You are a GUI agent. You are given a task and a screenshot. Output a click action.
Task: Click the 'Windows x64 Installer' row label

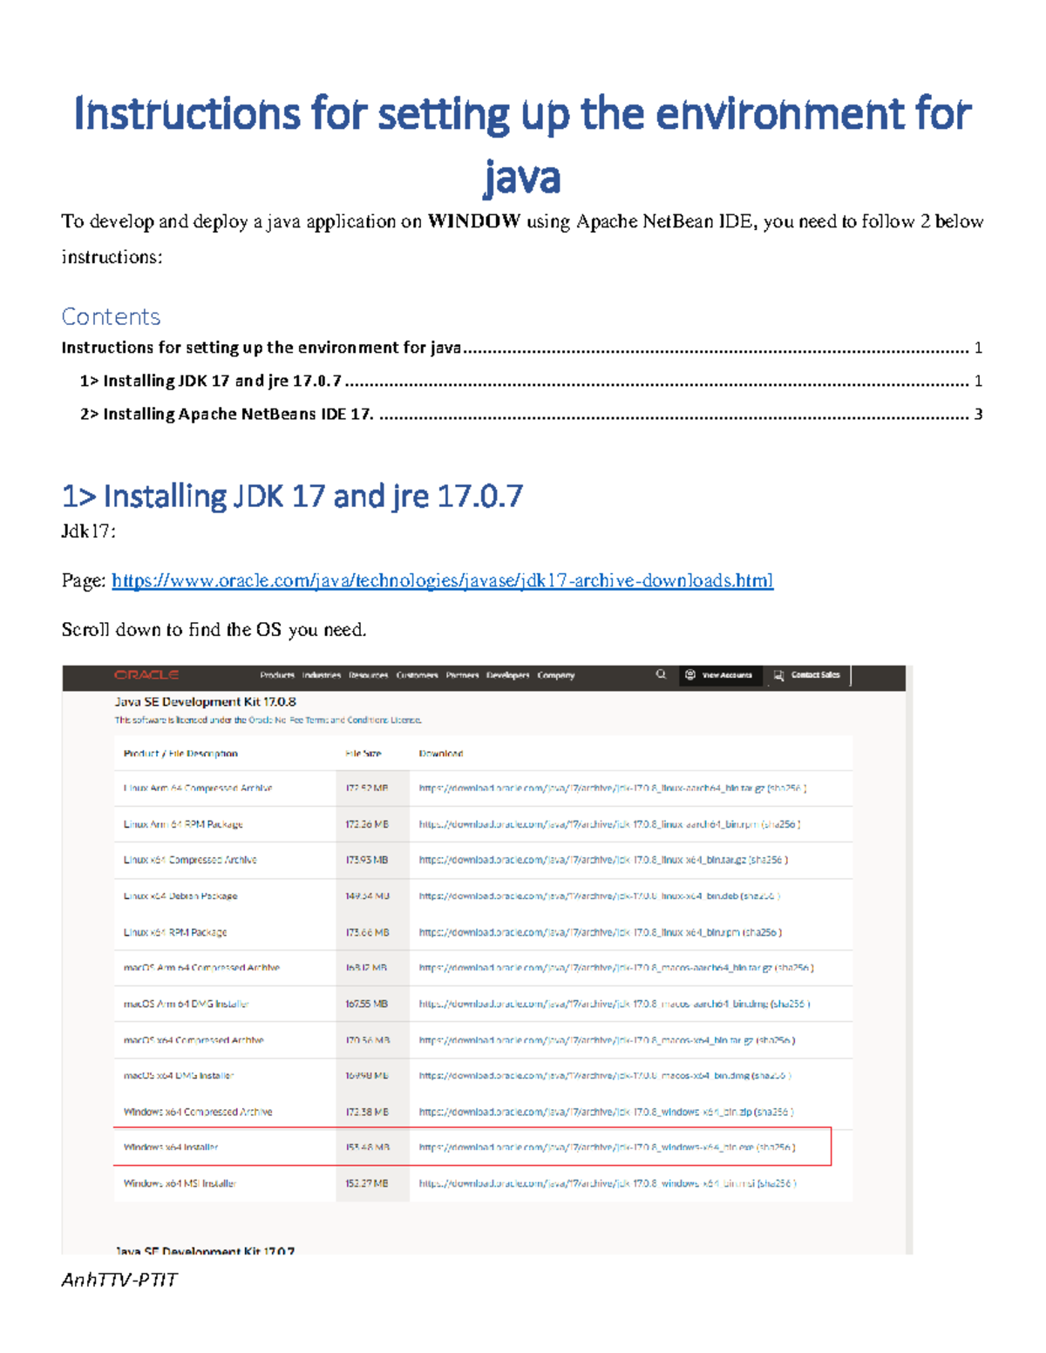[171, 1147]
